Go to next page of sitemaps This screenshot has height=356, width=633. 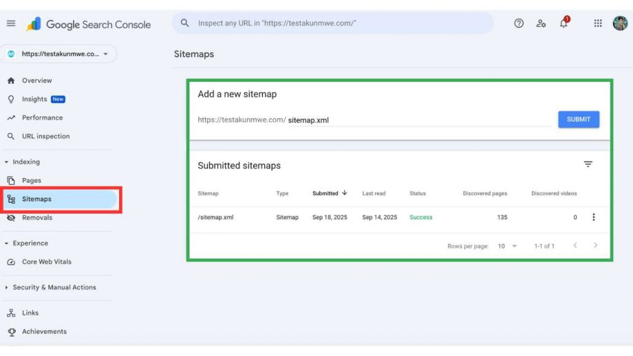tap(595, 245)
